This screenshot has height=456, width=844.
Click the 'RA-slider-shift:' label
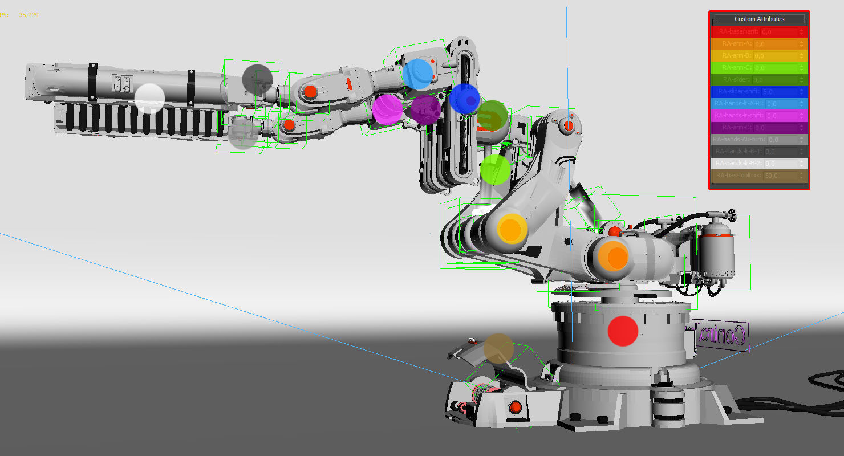[x=739, y=92]
